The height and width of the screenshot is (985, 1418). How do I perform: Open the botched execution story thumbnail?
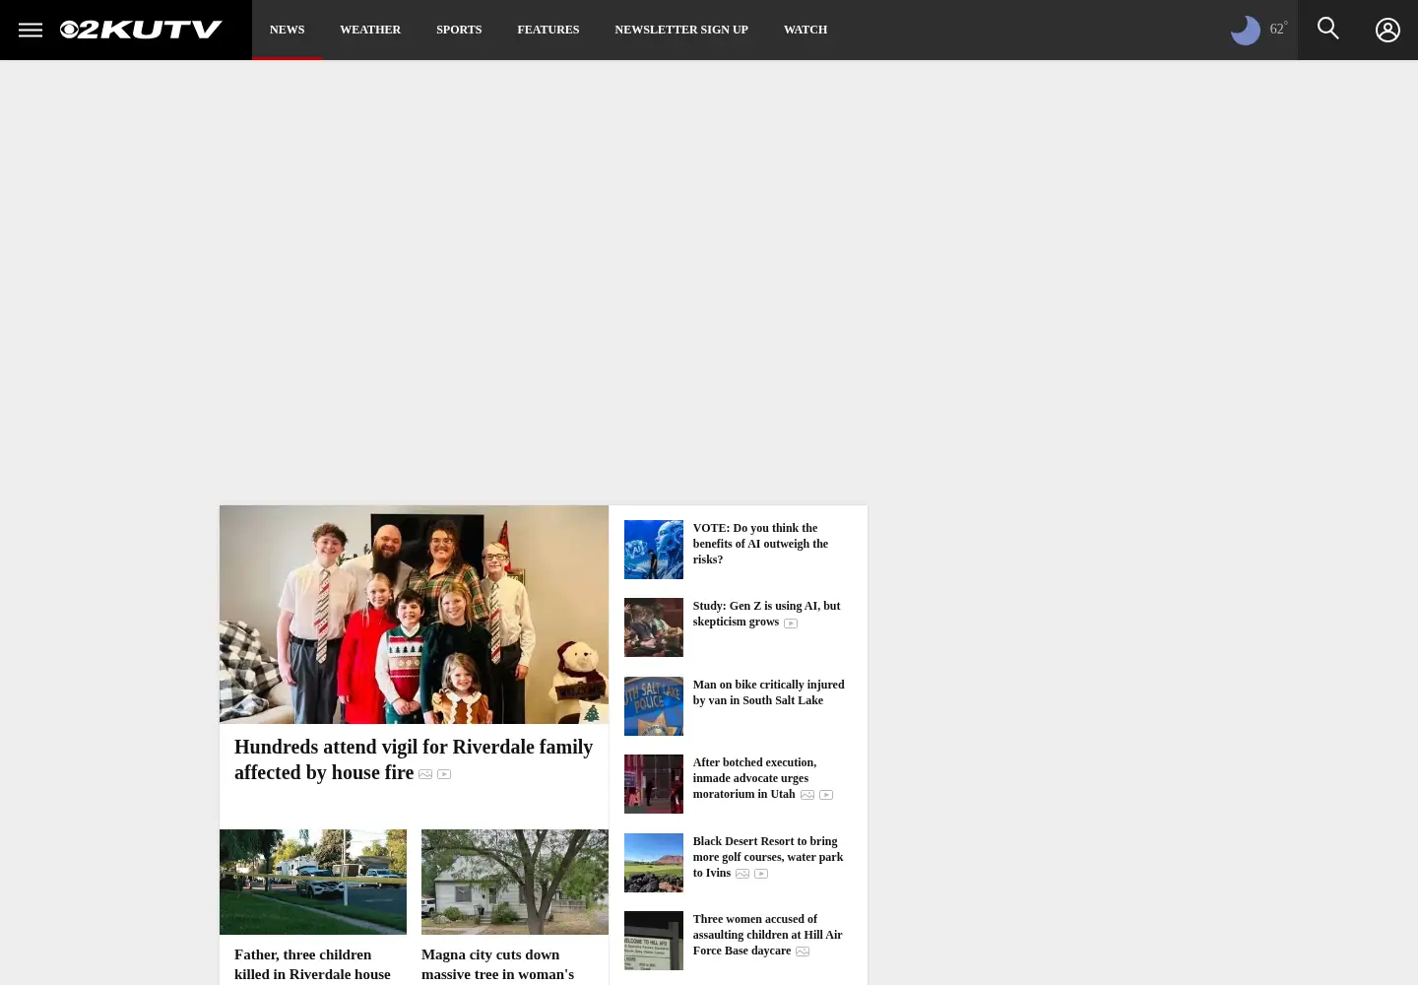click(653, 784)
